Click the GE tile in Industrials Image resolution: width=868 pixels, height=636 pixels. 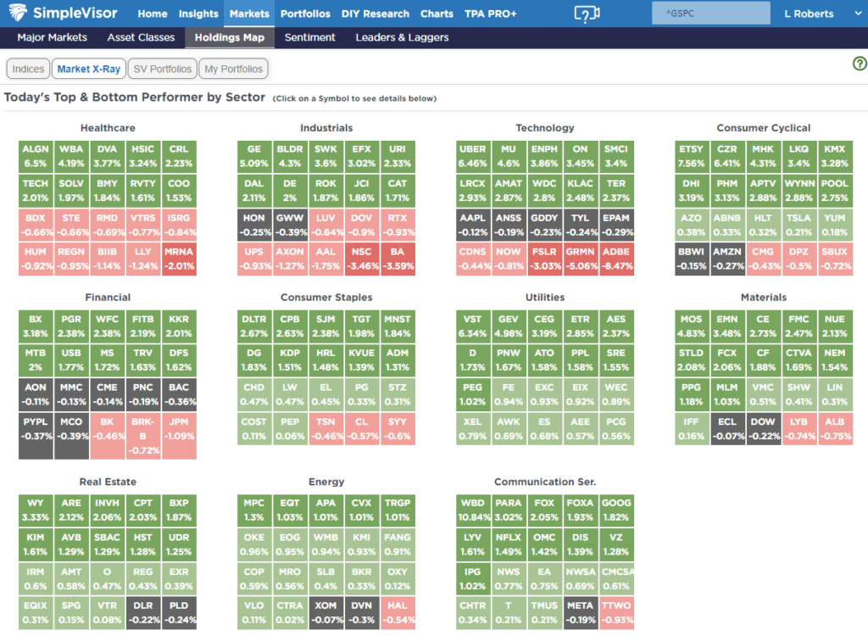[254, 156]
